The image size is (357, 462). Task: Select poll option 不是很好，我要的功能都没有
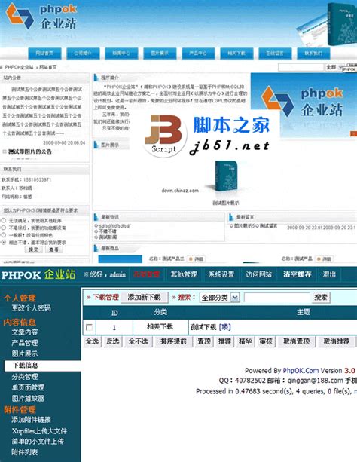pyautogui.click(x=4, y=228)
